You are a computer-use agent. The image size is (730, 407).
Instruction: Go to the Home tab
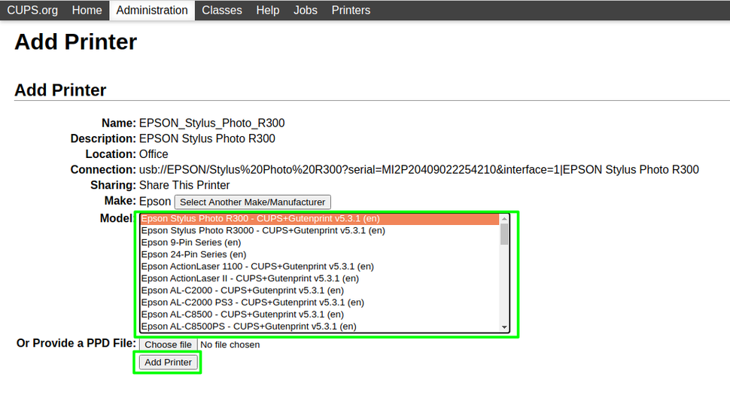(87, 11)
